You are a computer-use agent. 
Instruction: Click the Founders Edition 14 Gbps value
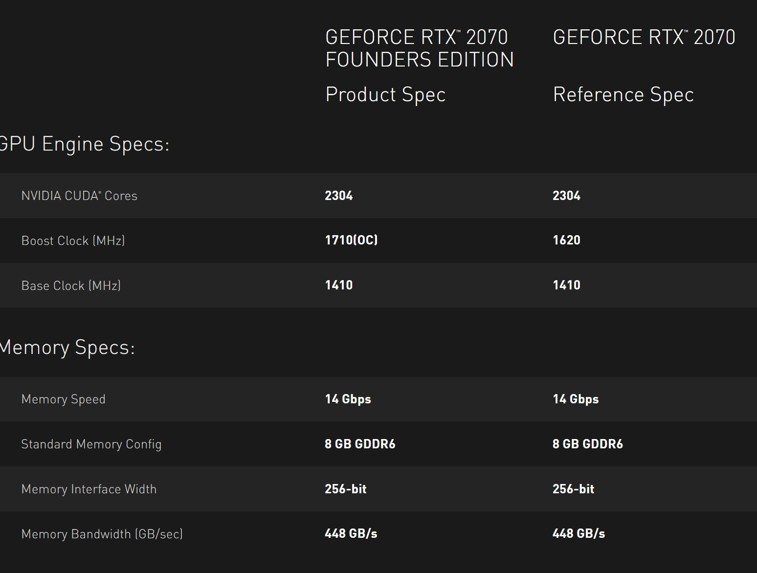point(348,399)
